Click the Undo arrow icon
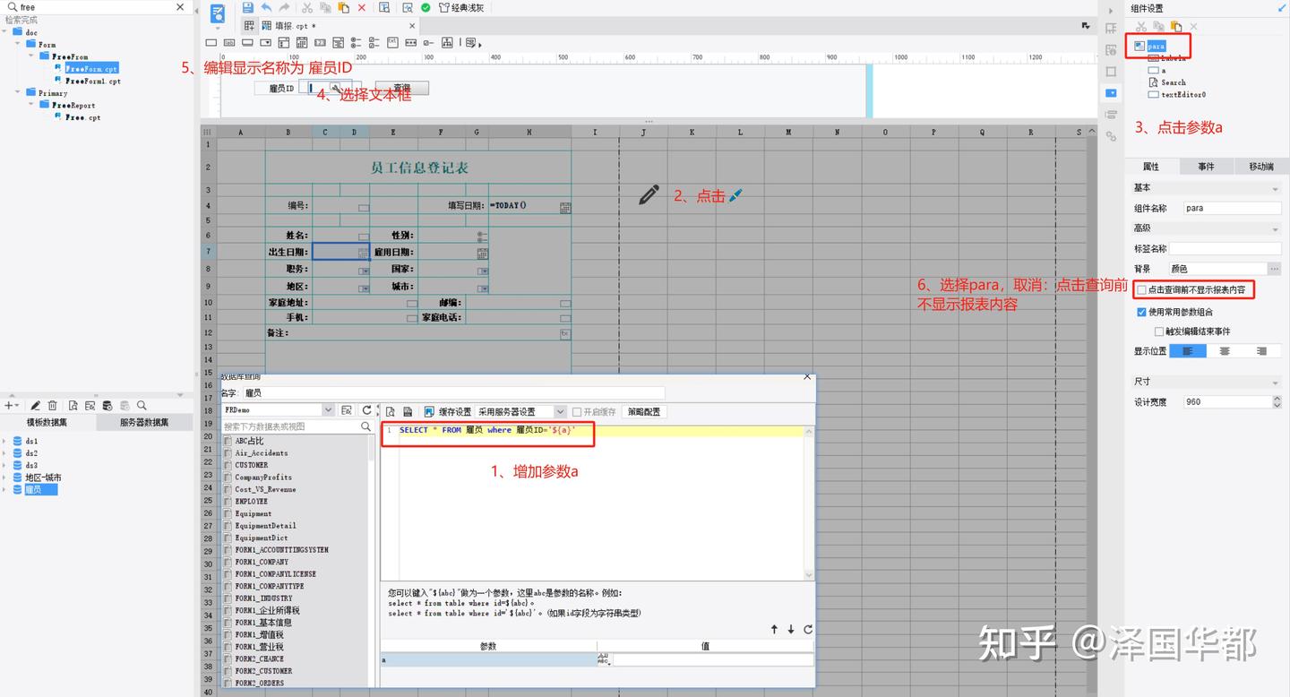Image resolution: width=1290 pixels, height=697 pixels. pyautogui.click(x=266, y=7)
